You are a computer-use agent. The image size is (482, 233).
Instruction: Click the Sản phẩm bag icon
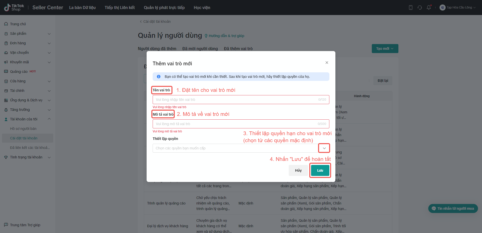click(6, 34)
